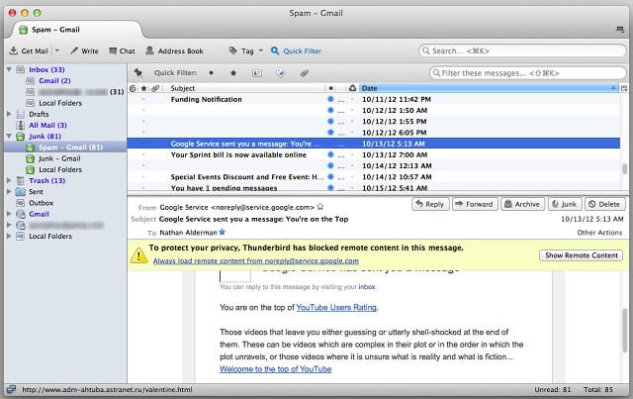The height and width of the screenshot is (399, 633).
Task: Sort by the starred column header
Action: point(143,88)
